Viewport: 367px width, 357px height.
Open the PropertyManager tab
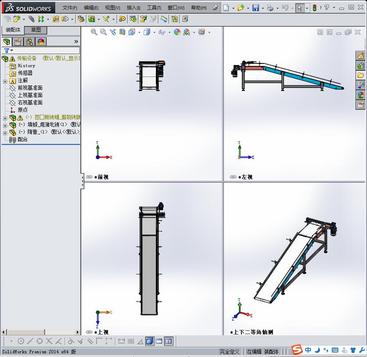pos(18,42)
